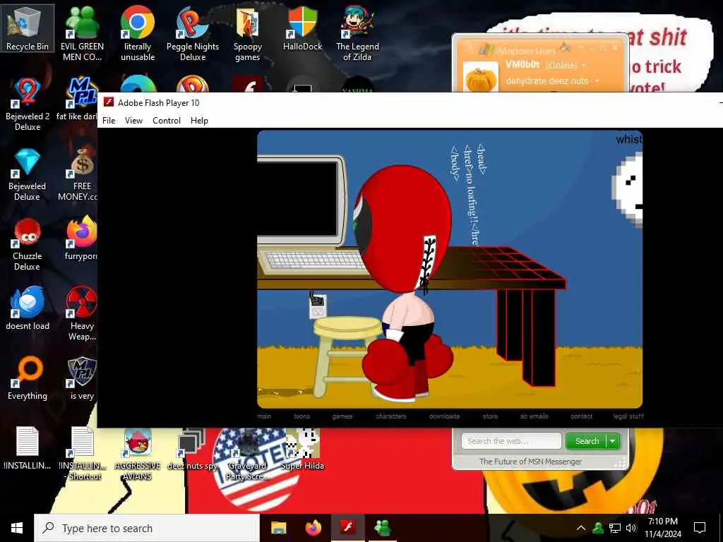
Task: Open the File menu in Flash Player
Action: (x=109, y=120)
